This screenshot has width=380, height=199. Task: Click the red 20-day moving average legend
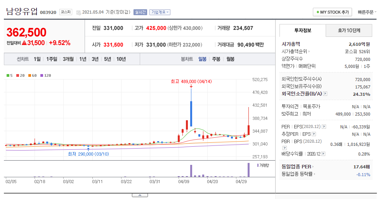tap(20, 76)
